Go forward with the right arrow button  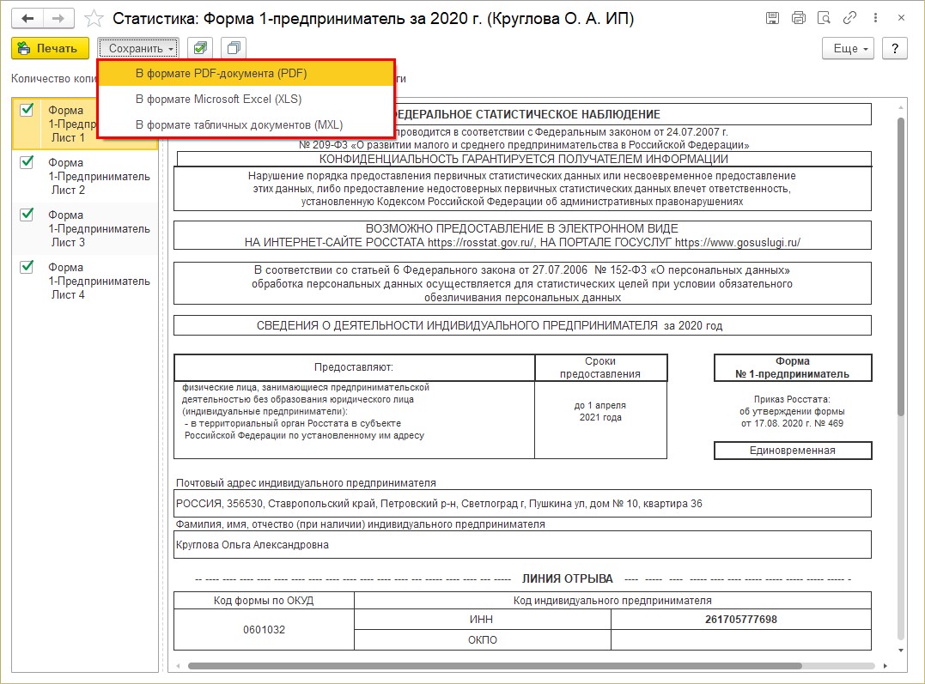pos(58,19)
